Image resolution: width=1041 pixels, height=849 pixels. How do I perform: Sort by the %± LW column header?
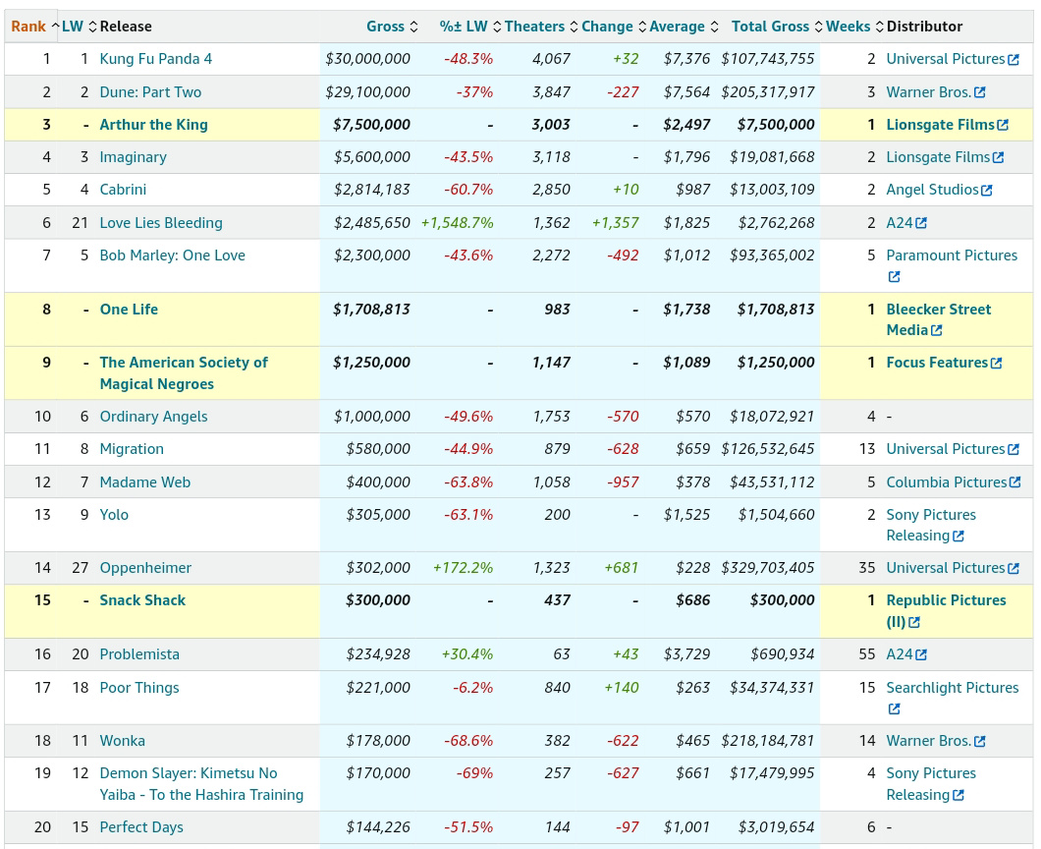pyautogui.click(x=464, y=27)
